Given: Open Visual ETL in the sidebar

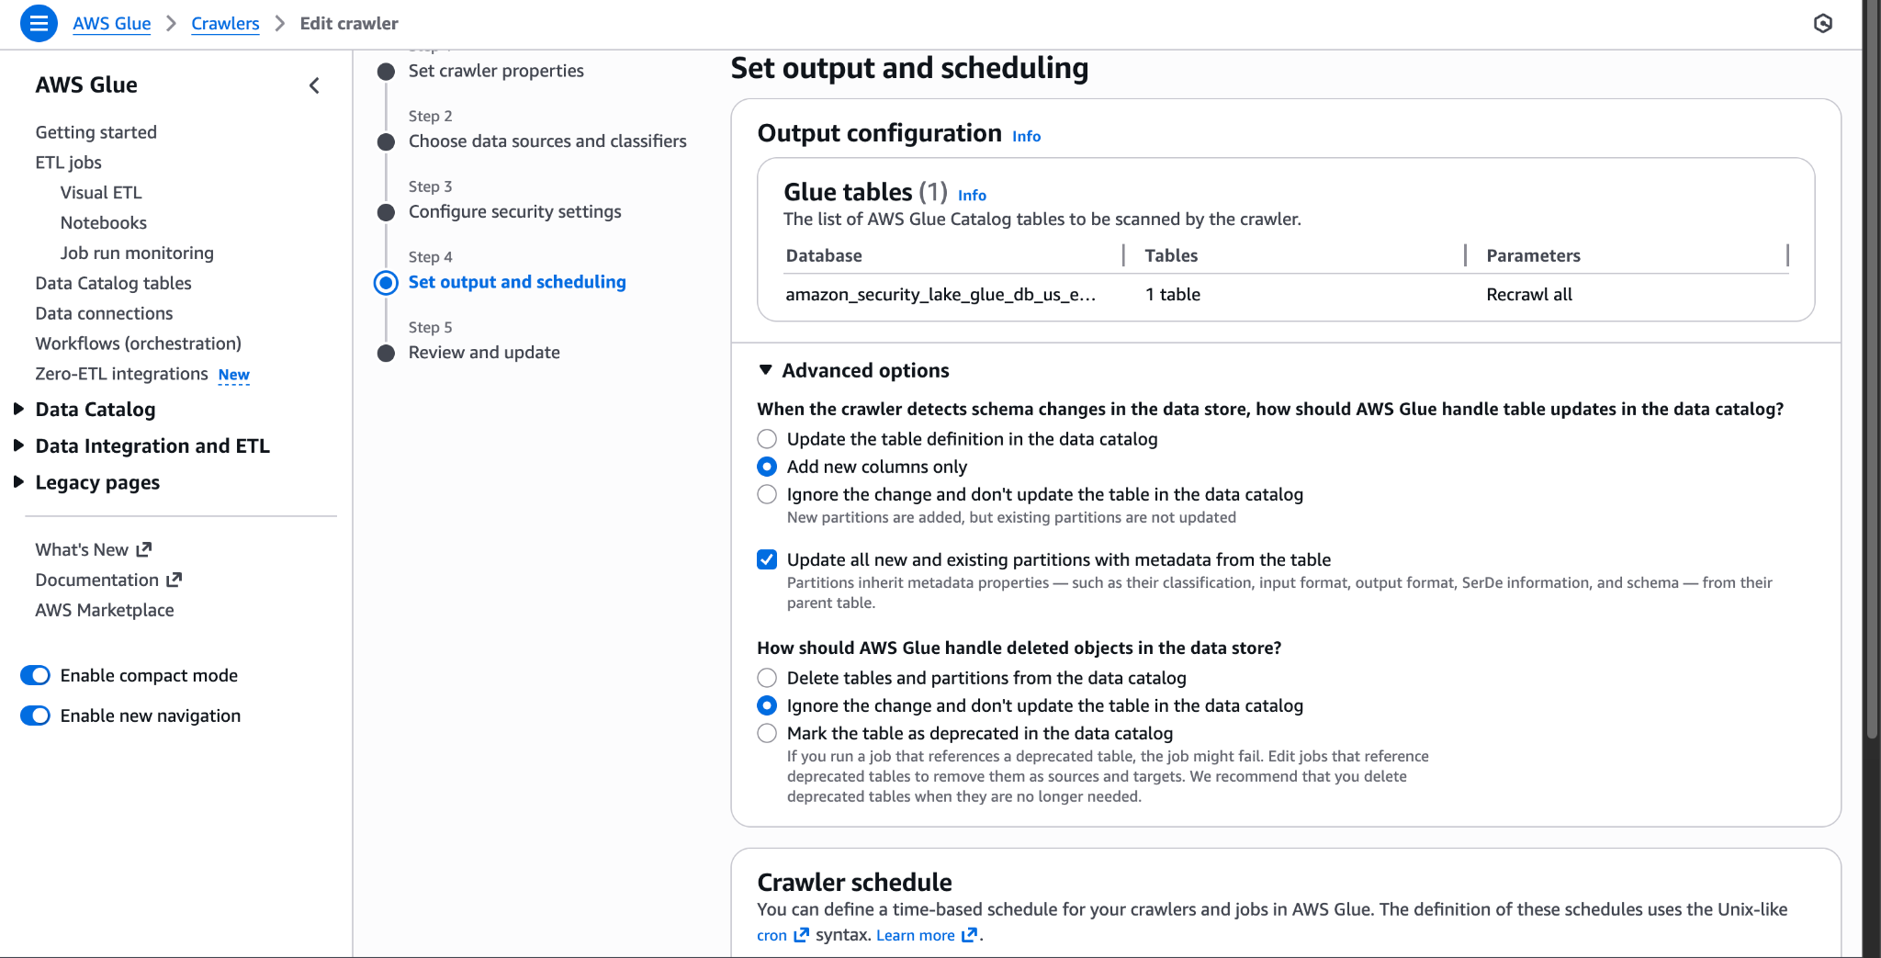Looking at the screenshot, I should click(101, 193).
